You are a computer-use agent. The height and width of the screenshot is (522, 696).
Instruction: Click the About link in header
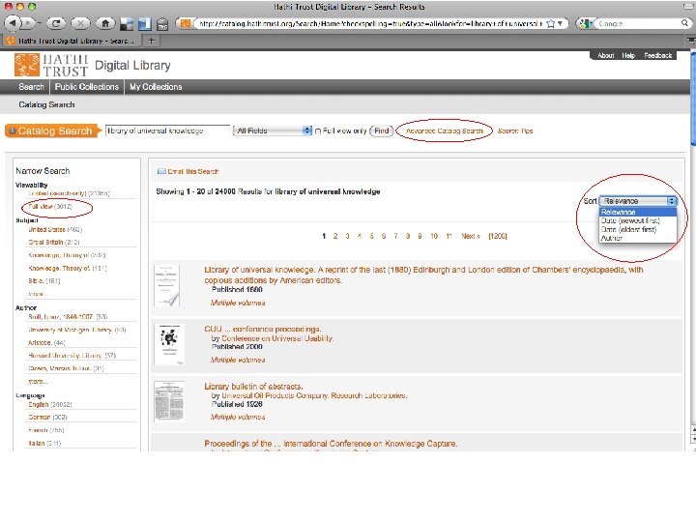pyautogui.click(x=605, y=55)
